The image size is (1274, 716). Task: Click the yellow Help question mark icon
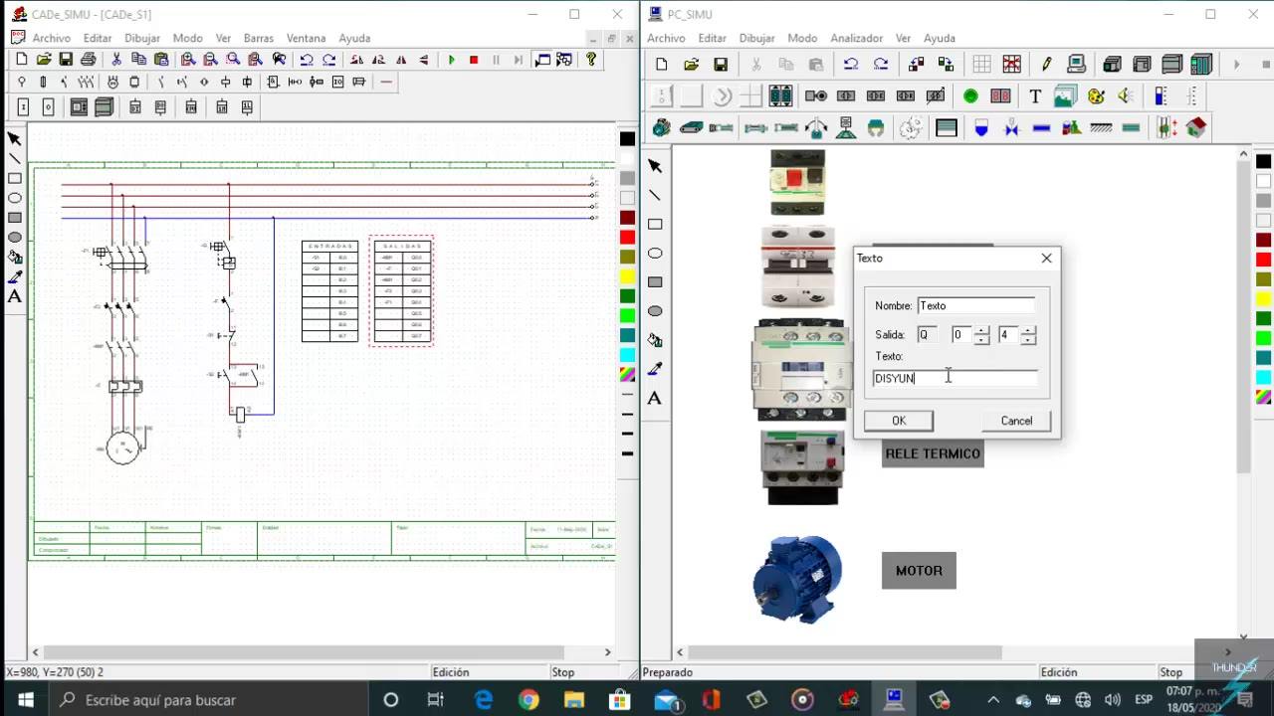pos(591,60)
